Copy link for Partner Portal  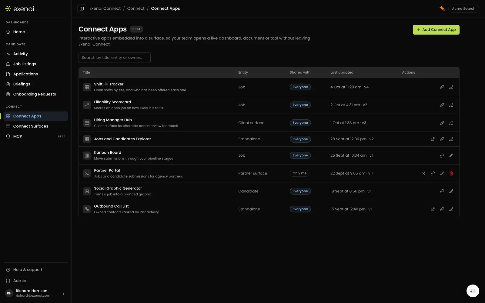point(433,173)
